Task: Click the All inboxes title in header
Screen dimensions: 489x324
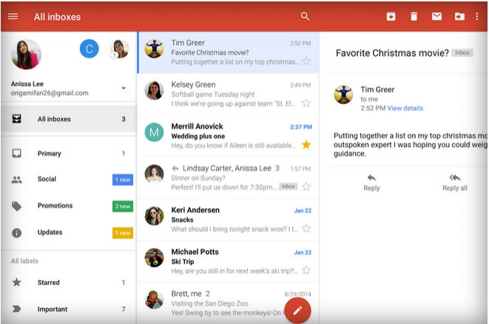Action: [x=58, y=17]
